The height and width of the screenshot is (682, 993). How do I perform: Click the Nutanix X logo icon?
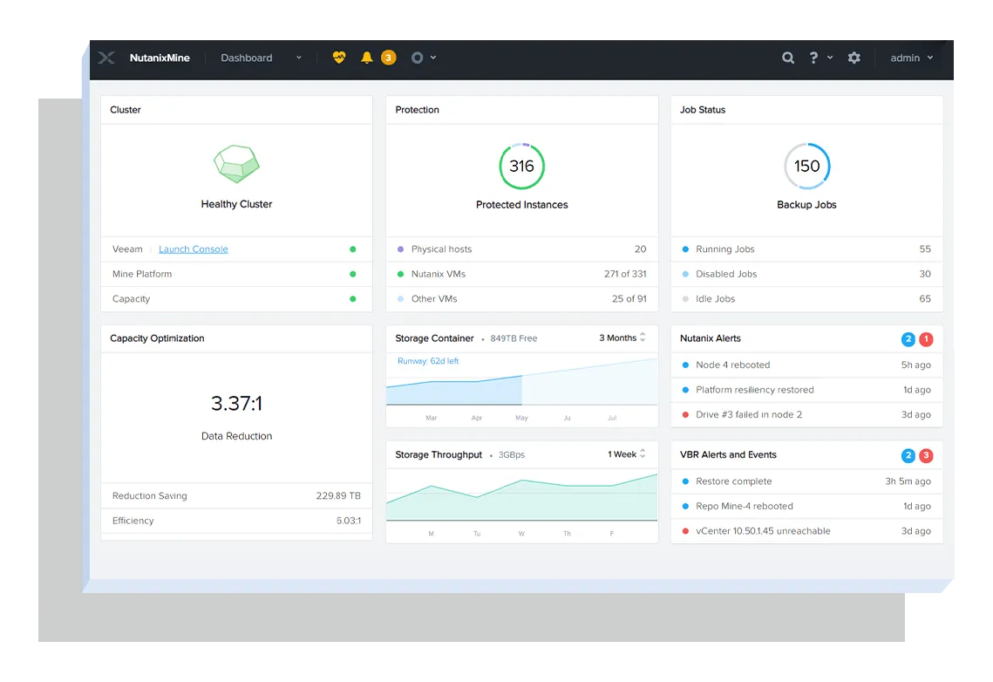(x=106, y=58)
